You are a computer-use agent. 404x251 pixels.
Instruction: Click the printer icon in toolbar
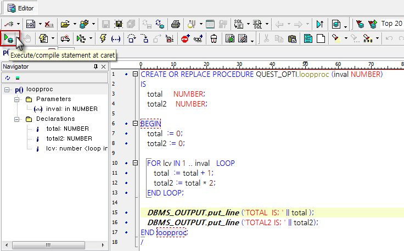176,24
